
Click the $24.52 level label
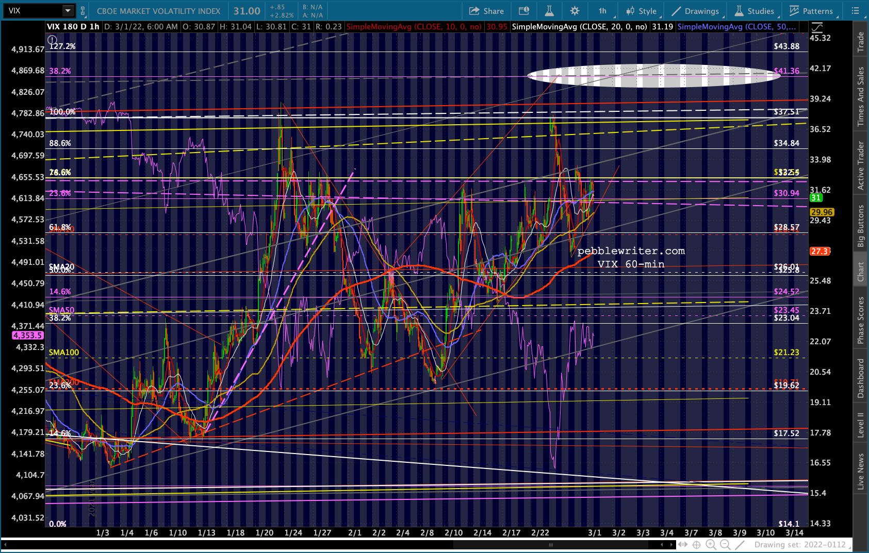click(786, 292)
